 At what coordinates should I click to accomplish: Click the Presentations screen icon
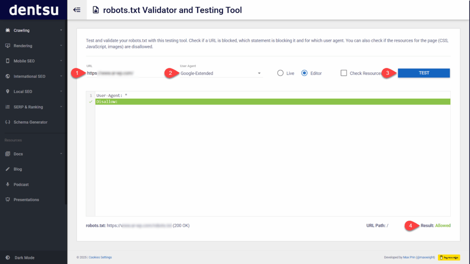7,200
